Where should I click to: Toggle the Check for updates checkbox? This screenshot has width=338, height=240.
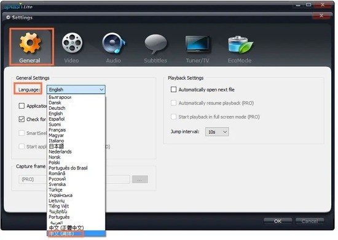[x=22, y=119]
